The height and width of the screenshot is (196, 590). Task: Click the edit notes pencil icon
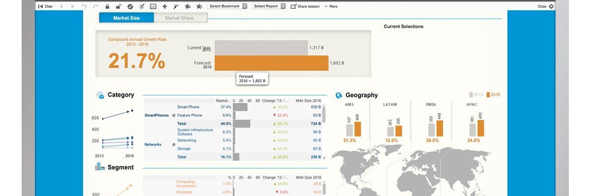point(142,6)
